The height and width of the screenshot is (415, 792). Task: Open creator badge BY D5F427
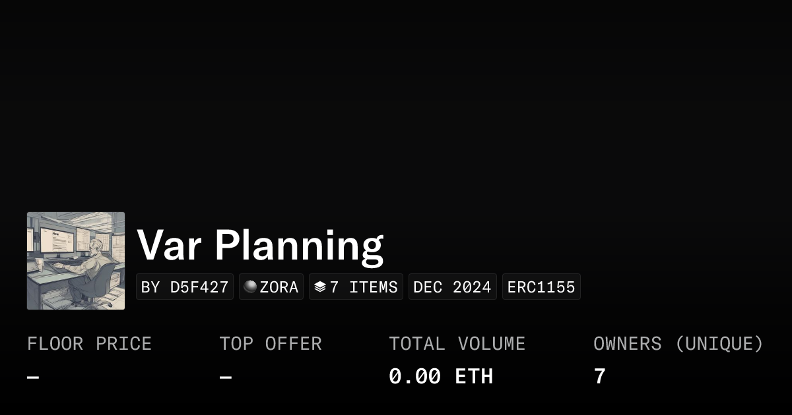[185, 287]
